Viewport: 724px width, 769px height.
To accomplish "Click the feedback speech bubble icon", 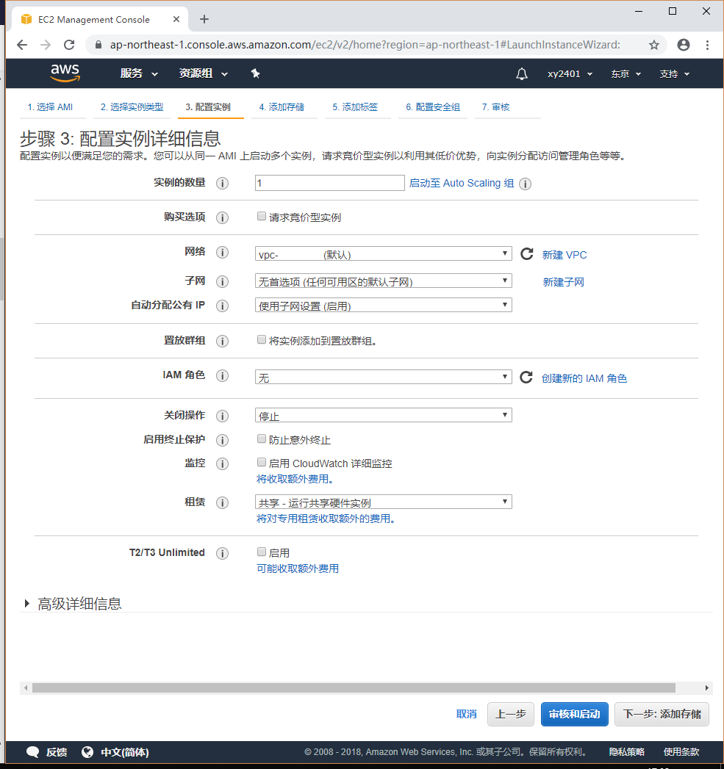I will pos(33,752).
